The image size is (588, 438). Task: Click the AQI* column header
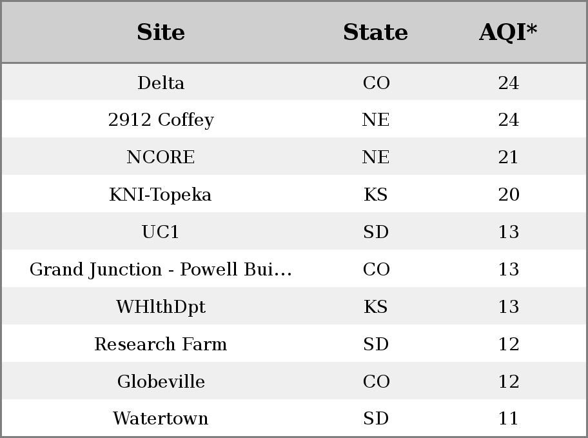[508, 32]
